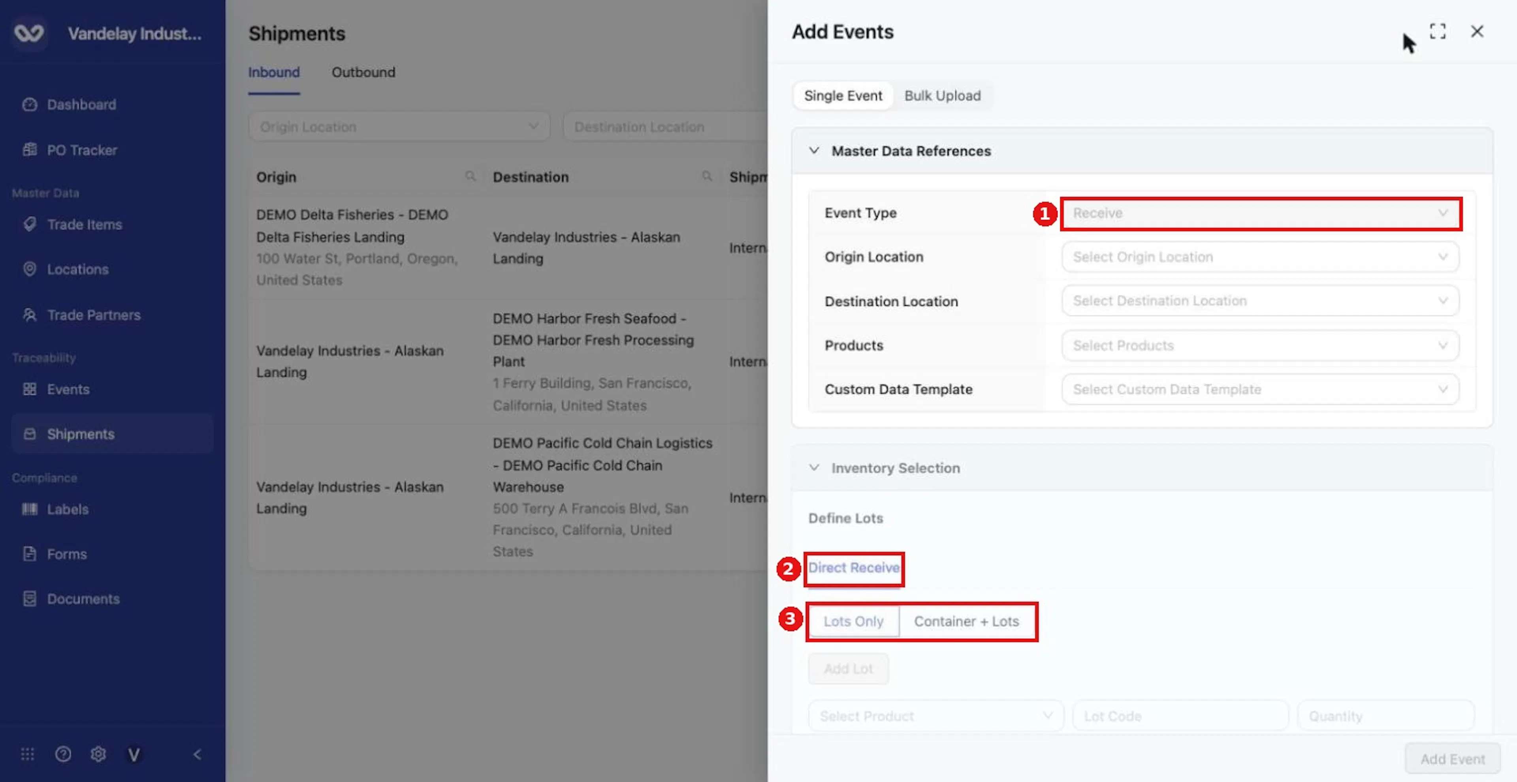The image size is (1517, 782).
Task: Select the Lots Only option
Action: (853, 621)
